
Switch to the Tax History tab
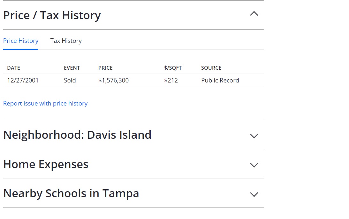66,41
